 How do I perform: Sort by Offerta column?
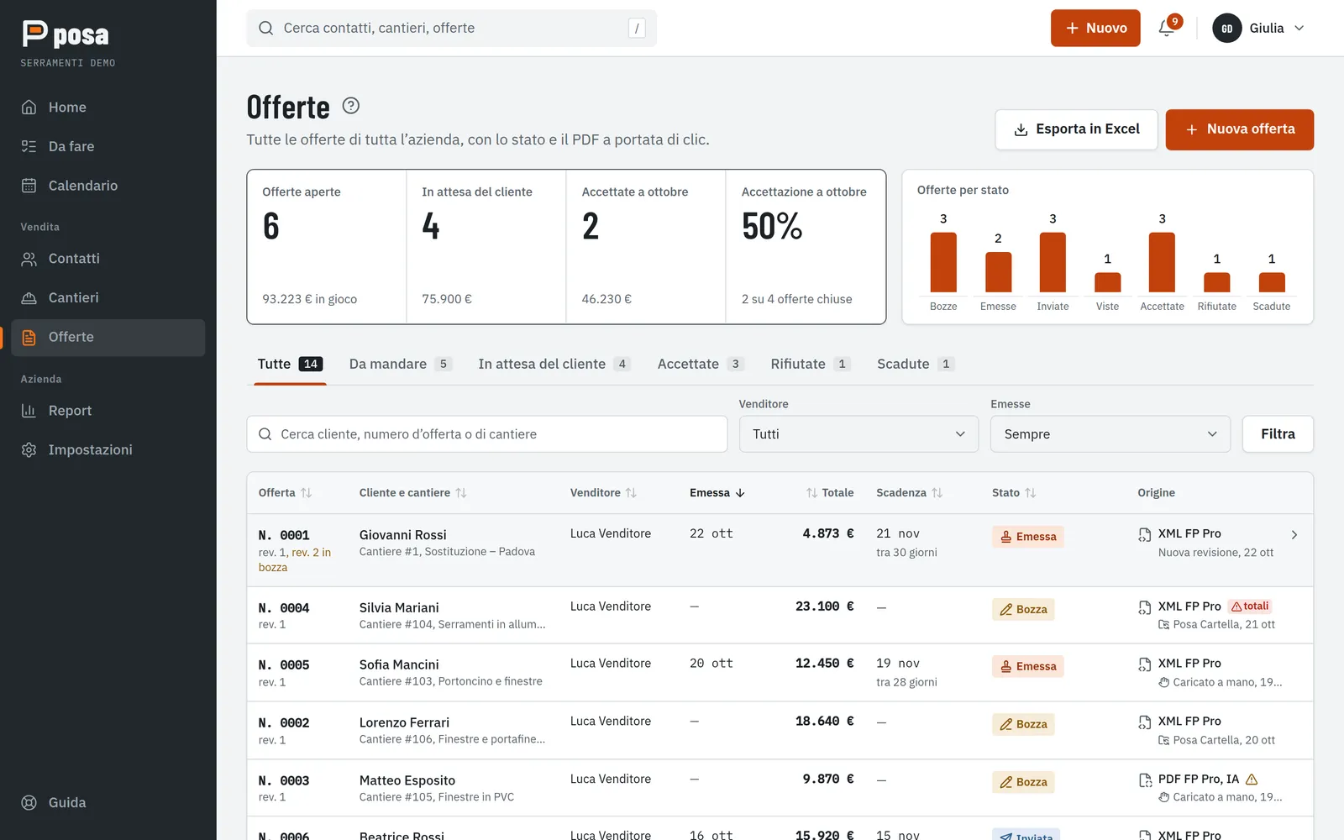click(x=285, y=493)
